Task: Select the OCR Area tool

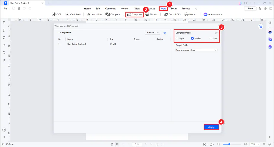Action: pyautogui.click(x=73, y=14)
